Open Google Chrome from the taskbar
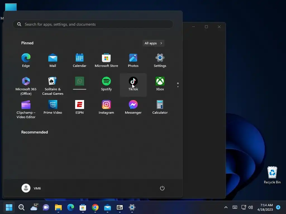 [x=95, y=207]
